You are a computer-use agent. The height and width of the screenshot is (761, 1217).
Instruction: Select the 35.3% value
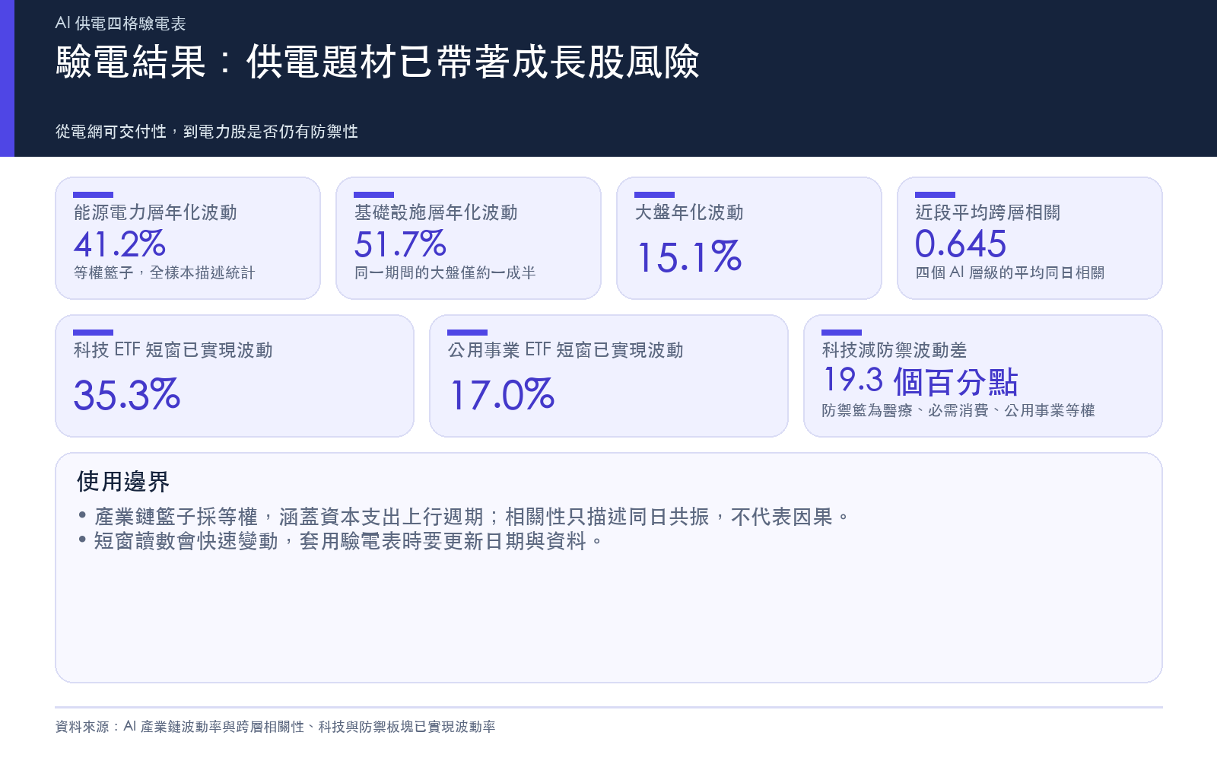click(127, 395)
